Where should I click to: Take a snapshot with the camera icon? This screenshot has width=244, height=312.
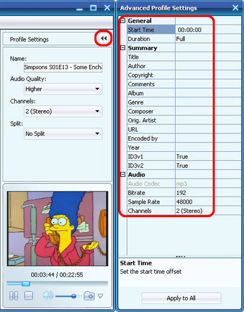click(89, 295)
